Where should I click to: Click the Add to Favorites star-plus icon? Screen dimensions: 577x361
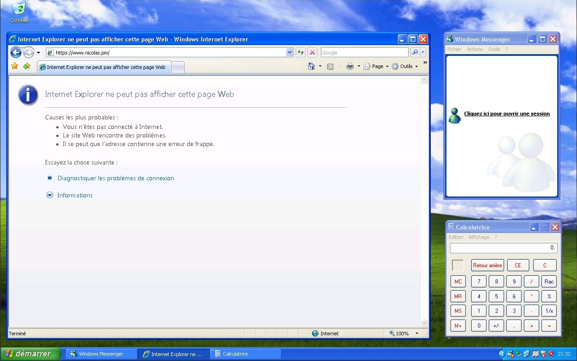(x=27, y=66)
